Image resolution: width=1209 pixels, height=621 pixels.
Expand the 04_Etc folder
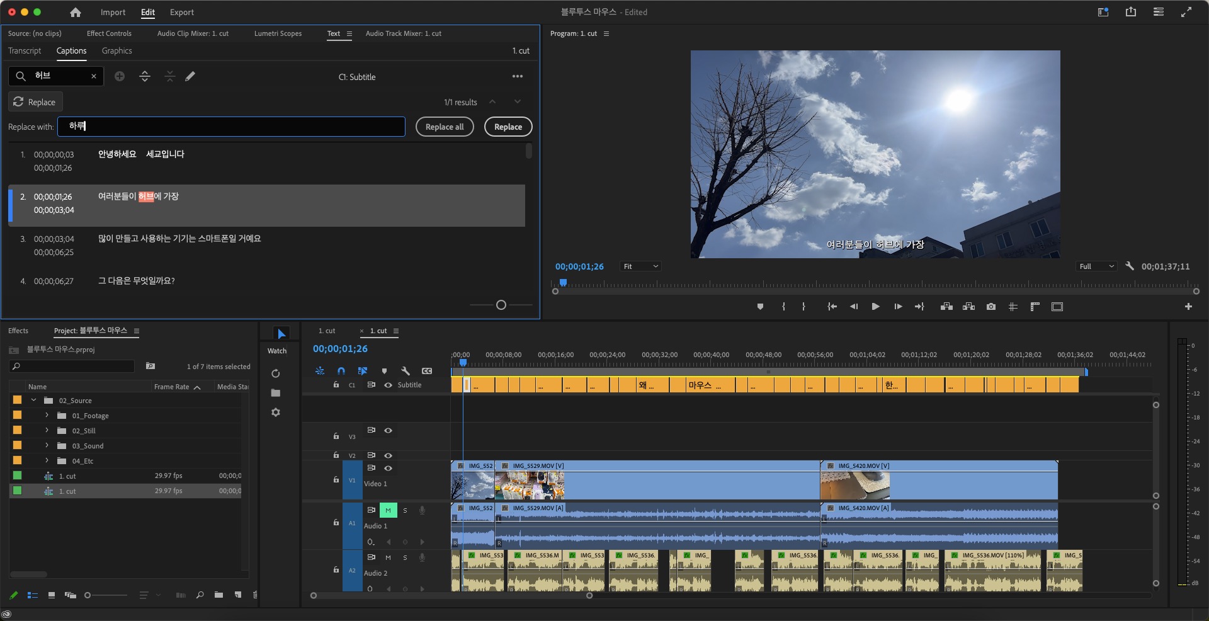(47, 460)
